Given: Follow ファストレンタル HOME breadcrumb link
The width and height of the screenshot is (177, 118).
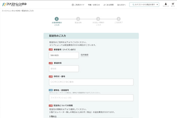Looking at the screenshot, I should pyautogui.click(x=11, y=11).
